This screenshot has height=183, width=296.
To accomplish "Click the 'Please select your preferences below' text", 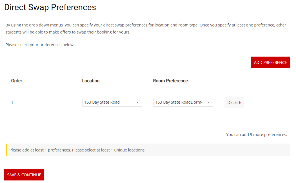I will pos(40,45).
